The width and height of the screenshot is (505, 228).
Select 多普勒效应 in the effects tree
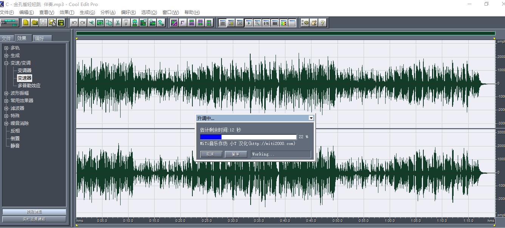pyautogui.click(x=29, y=85)
